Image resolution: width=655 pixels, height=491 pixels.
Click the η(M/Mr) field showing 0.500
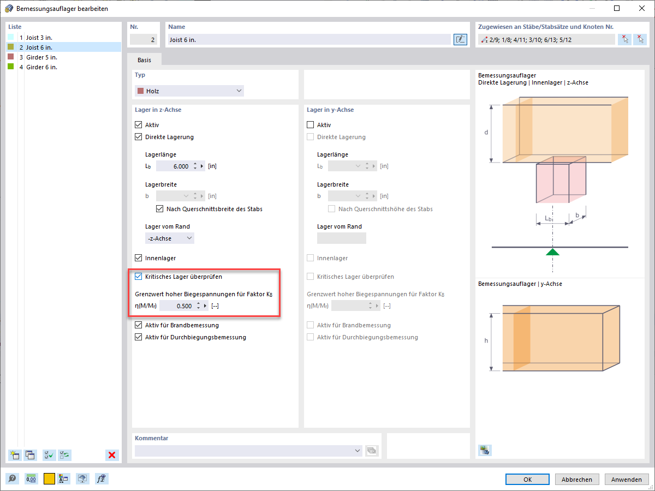pos(177,306)
